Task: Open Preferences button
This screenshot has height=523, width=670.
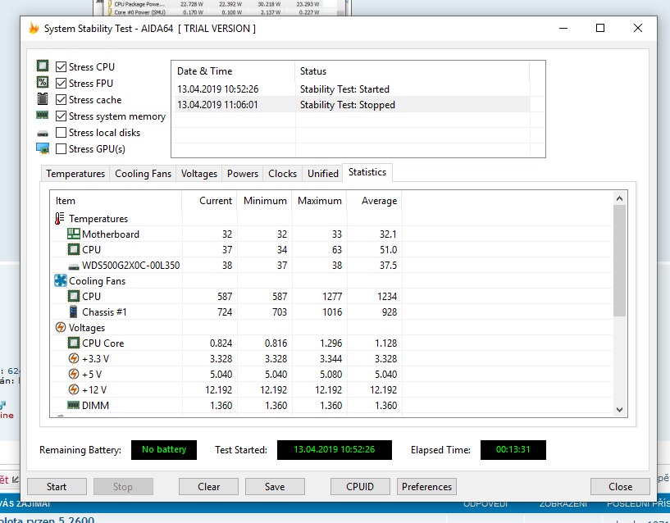Action: coord(426,487)
